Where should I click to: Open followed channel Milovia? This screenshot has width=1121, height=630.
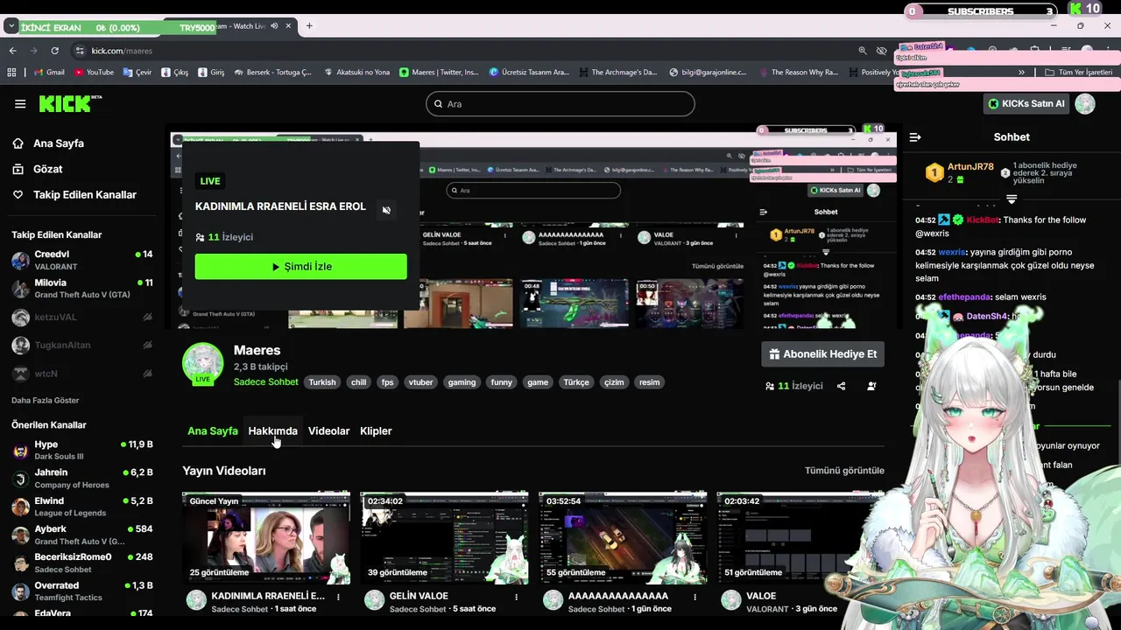(x=81, y=289)
